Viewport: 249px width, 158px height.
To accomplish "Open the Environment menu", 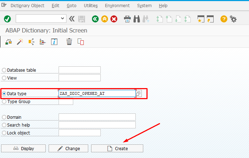I will 117,6.
